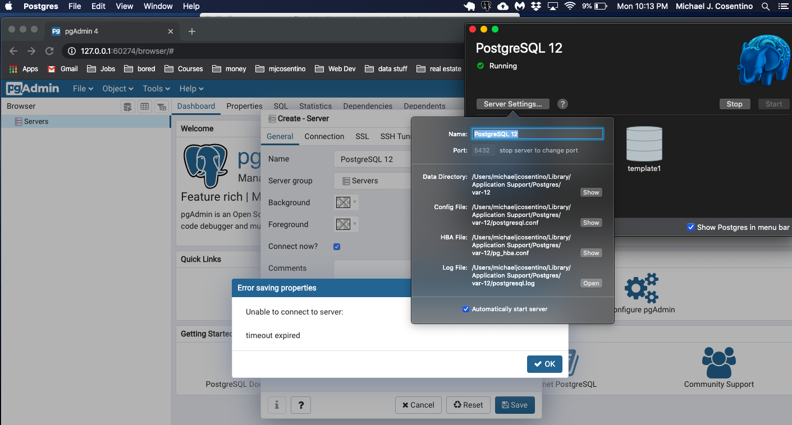Click the template1 database icon
792x425 pixels.
click(x=644, y=144)
